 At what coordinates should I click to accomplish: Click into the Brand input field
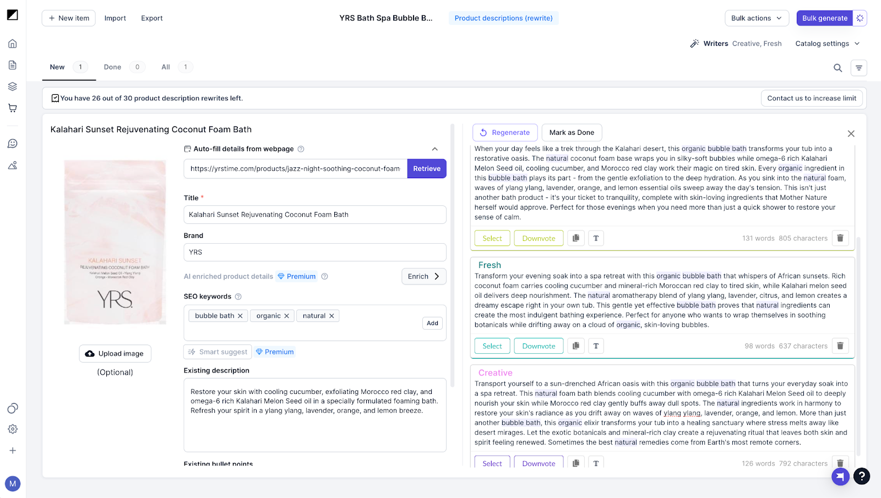point(314,252)
